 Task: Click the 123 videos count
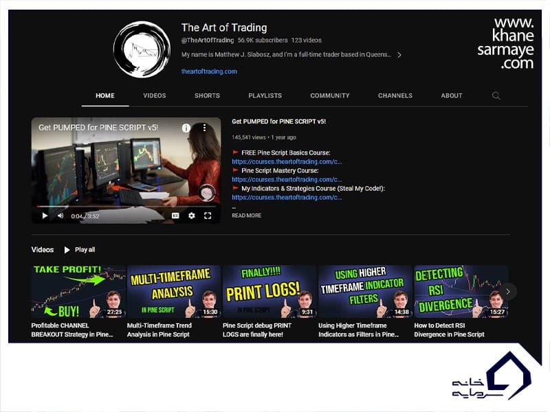[x=306, y=41]
